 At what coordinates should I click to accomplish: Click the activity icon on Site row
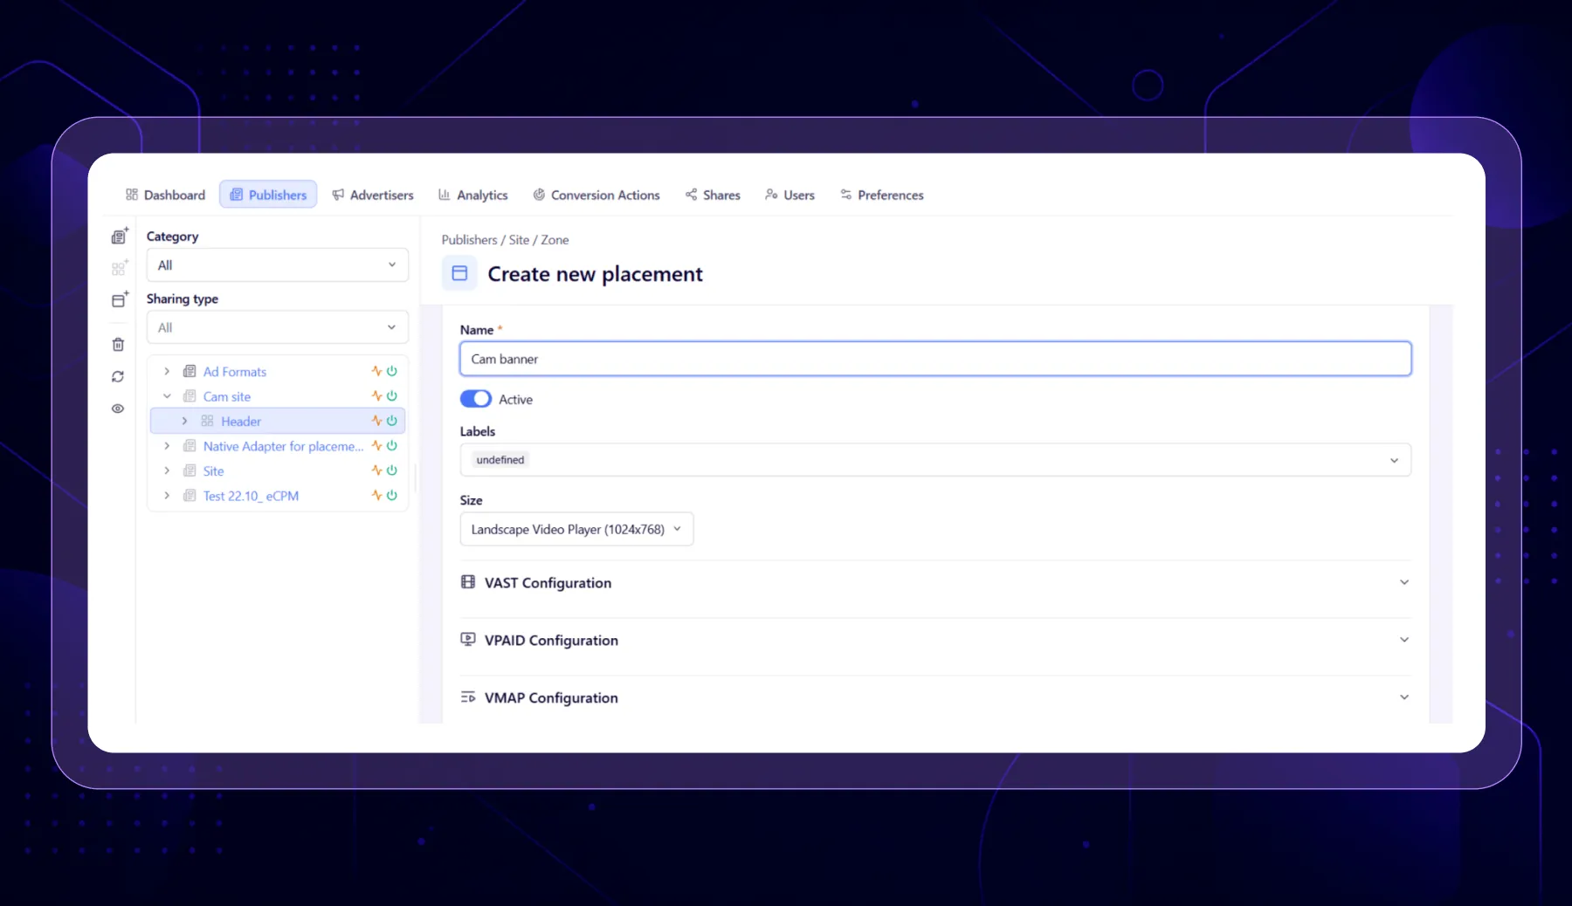click(x=376, y=470)
